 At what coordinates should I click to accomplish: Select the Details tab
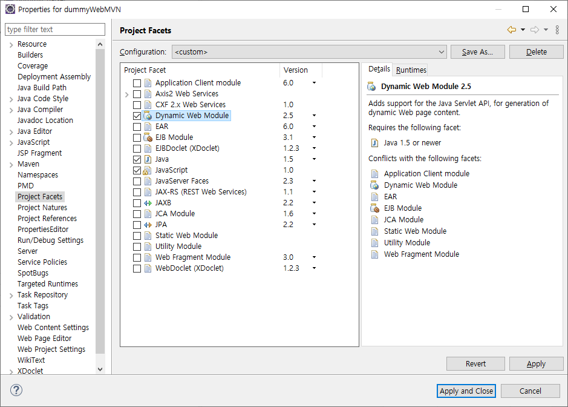[x=379, y=69]
